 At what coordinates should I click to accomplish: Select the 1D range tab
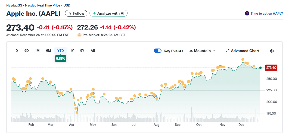coord(16,51)
